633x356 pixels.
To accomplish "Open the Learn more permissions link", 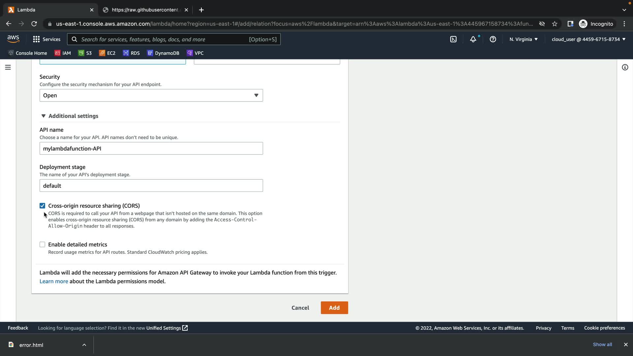I will tap(54, 281).
